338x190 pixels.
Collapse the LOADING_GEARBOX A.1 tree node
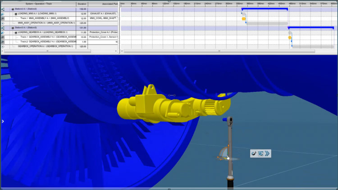[x=16, y=32]
